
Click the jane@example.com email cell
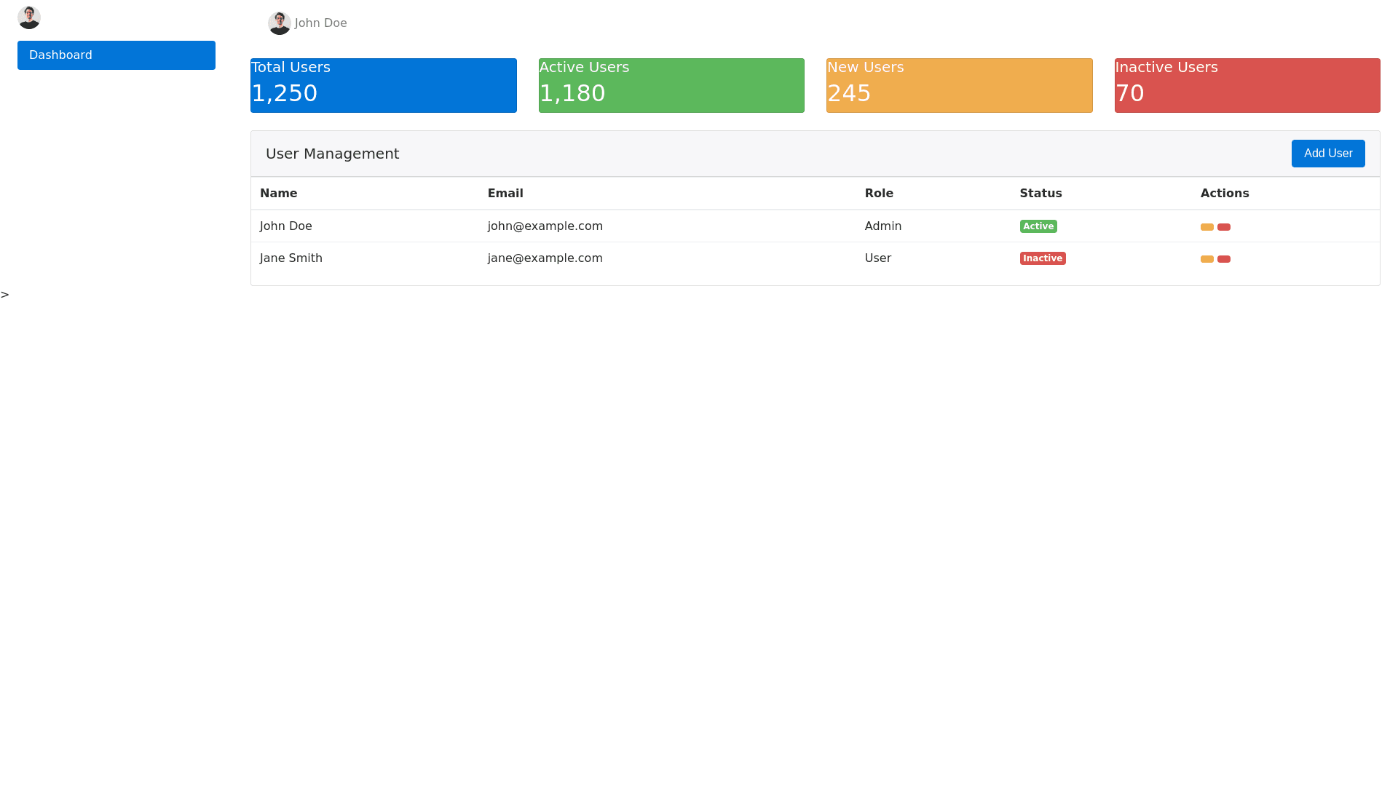pyautogui.click(x=545, y=258)
